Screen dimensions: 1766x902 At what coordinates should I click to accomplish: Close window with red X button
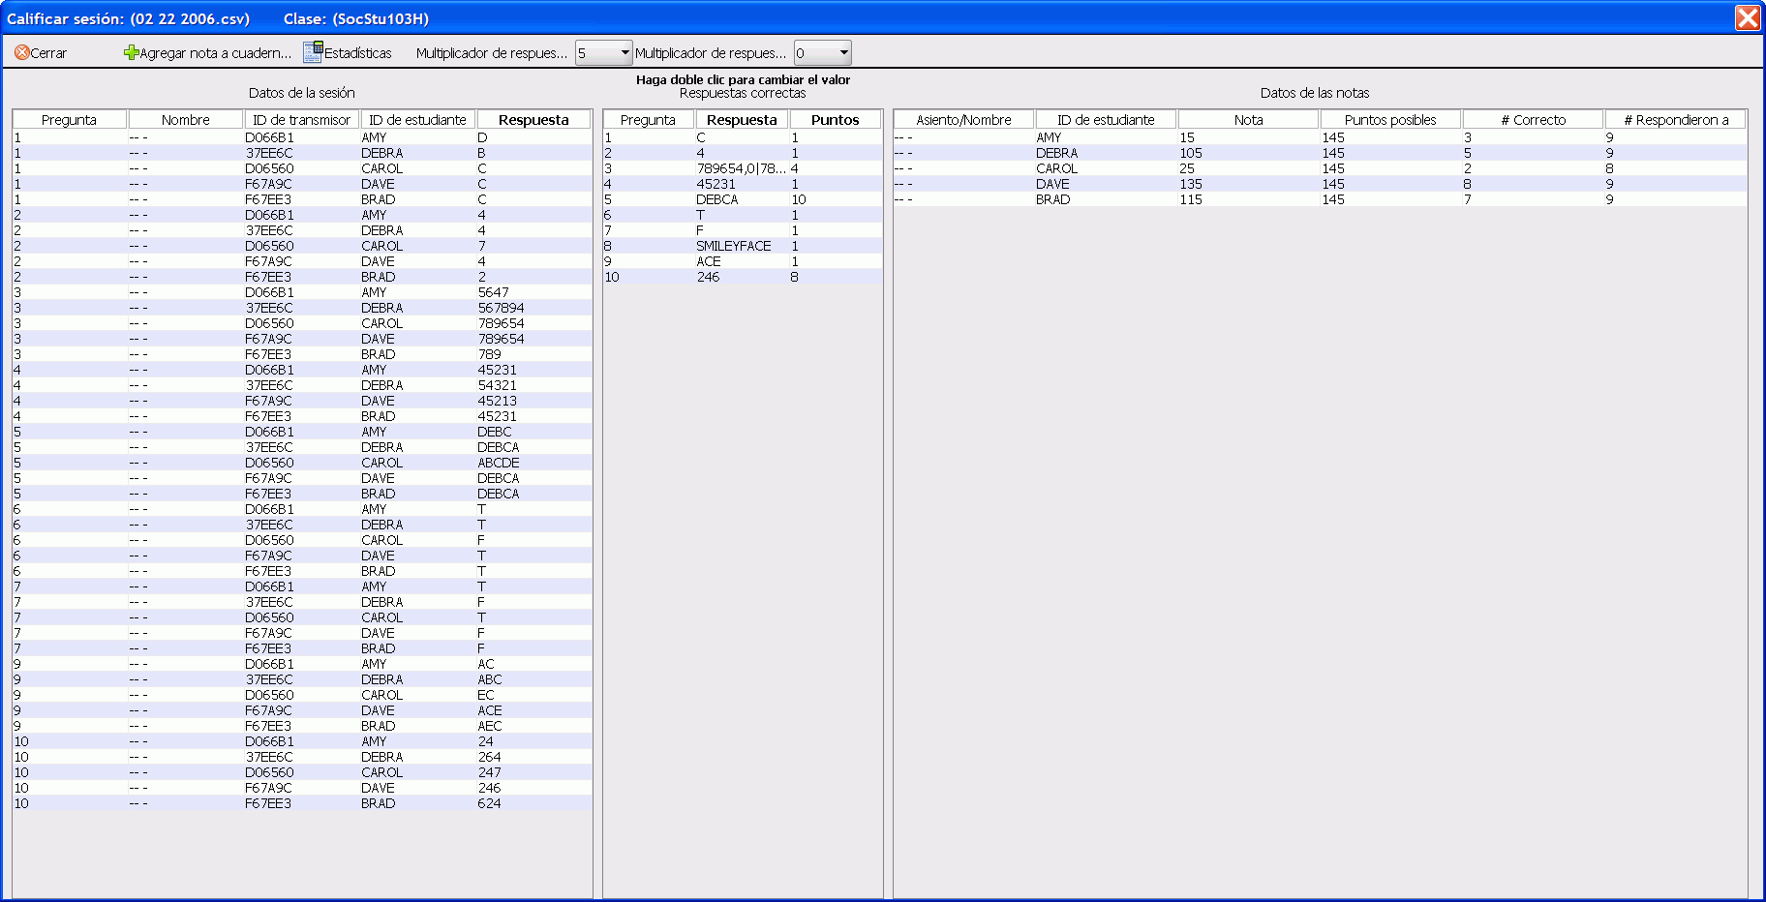click(x=1748, y=17)
